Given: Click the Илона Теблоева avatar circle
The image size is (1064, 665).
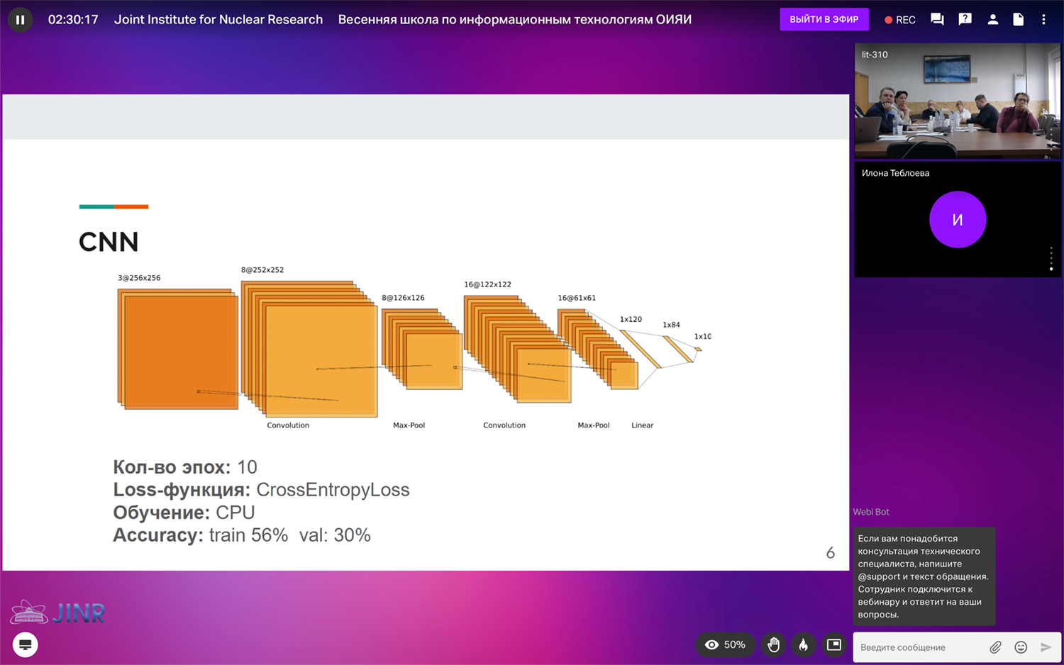Looking at the screenshot, I should (957, 220).
